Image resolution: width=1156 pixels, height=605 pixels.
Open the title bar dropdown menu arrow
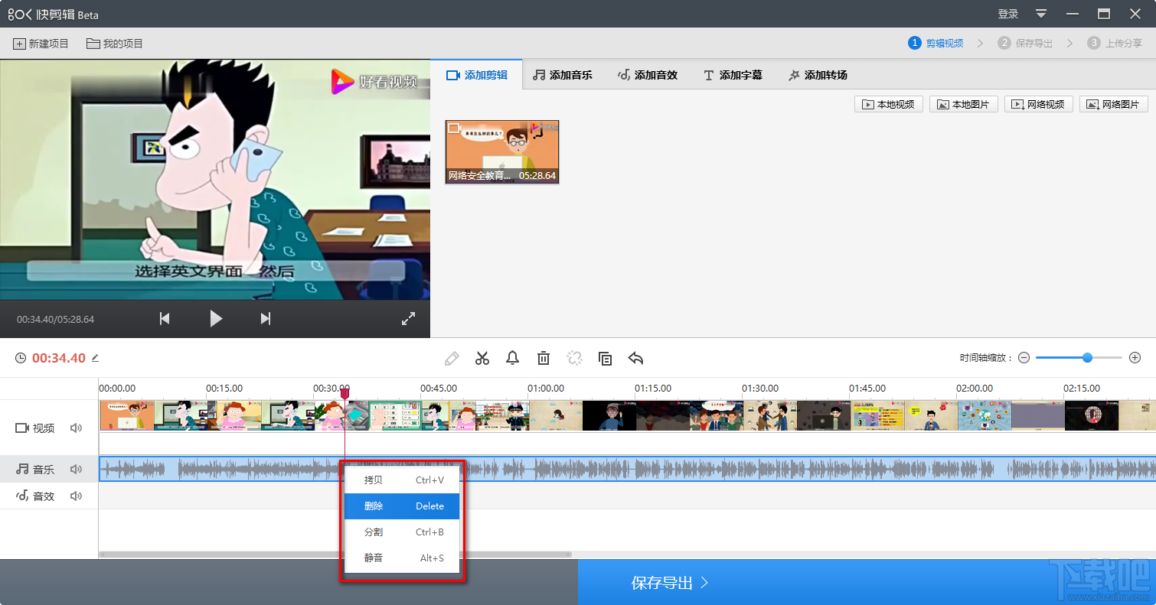(1041, 14)
